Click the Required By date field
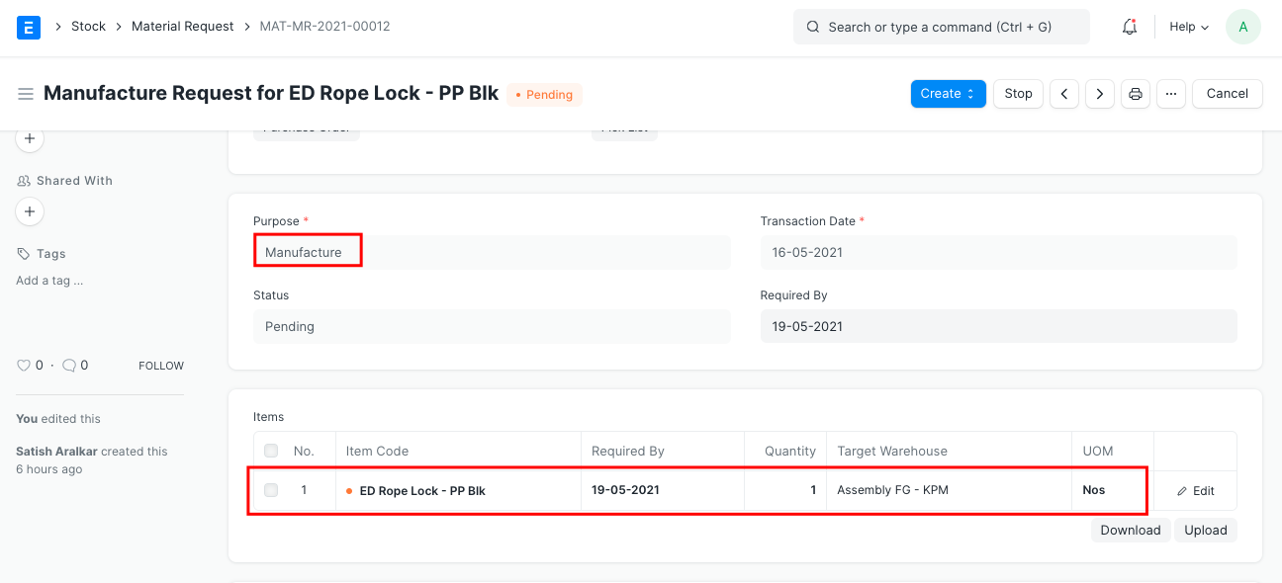Screen dimensions: 1282x583 [998, 327]
